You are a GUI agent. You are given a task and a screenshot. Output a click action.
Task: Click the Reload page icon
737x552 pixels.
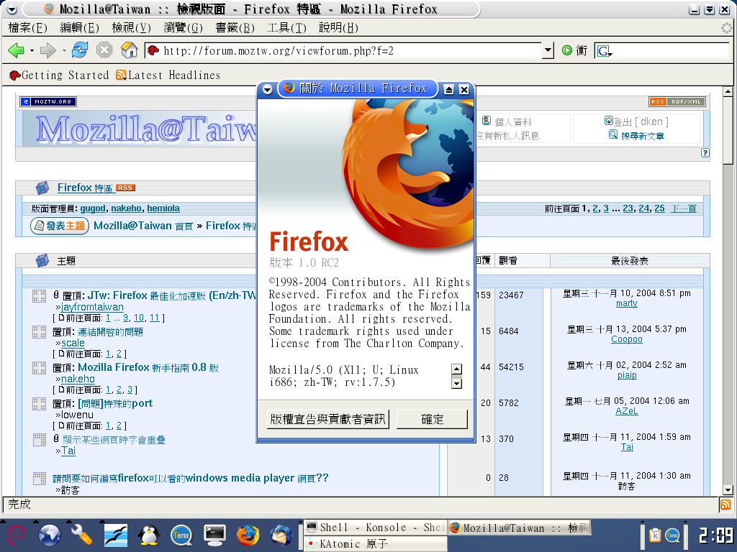click(80, 50)
